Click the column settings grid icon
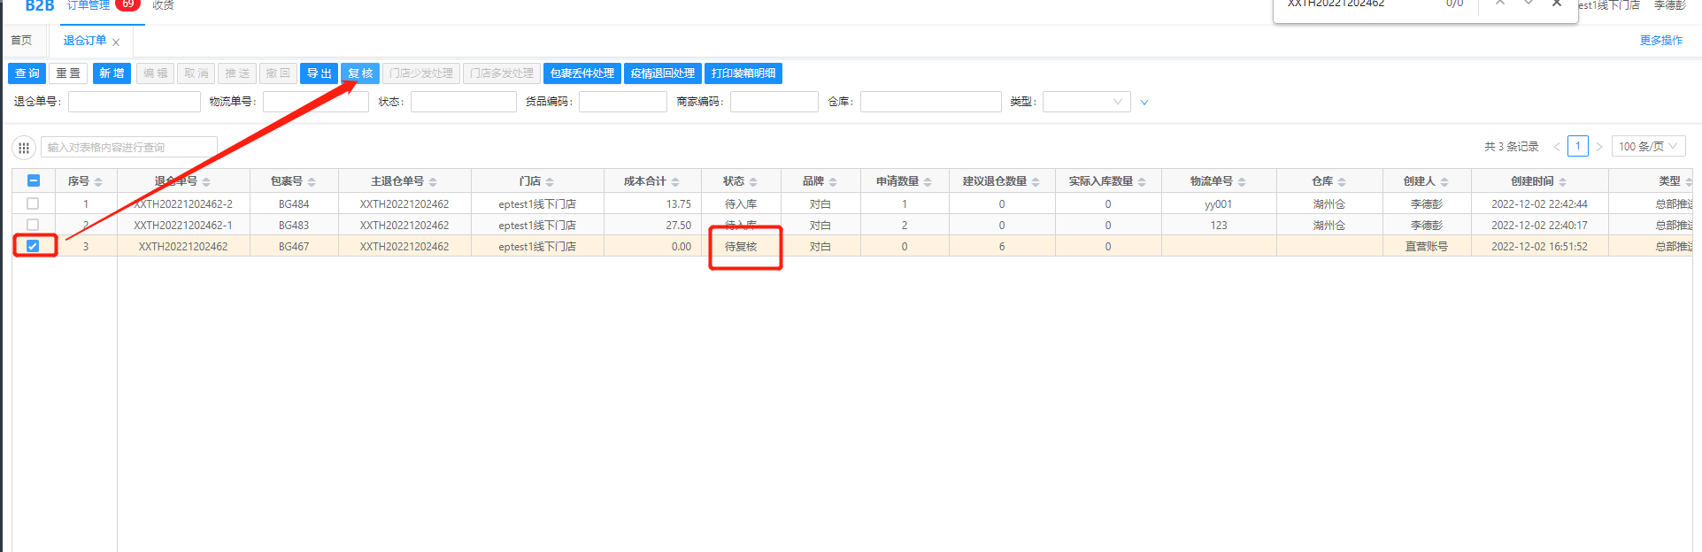The height and width of the screenshot is (552, 1702). pos(24,148)
